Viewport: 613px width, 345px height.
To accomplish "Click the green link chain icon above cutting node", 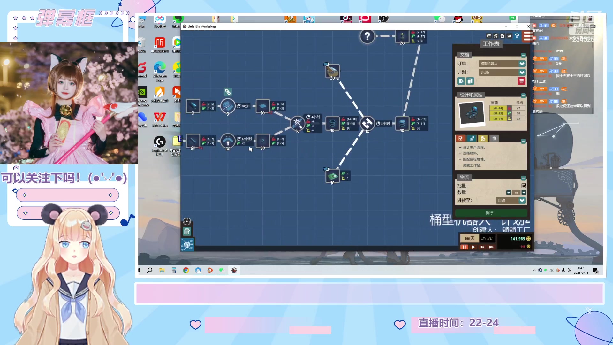I will click(228, 92).
